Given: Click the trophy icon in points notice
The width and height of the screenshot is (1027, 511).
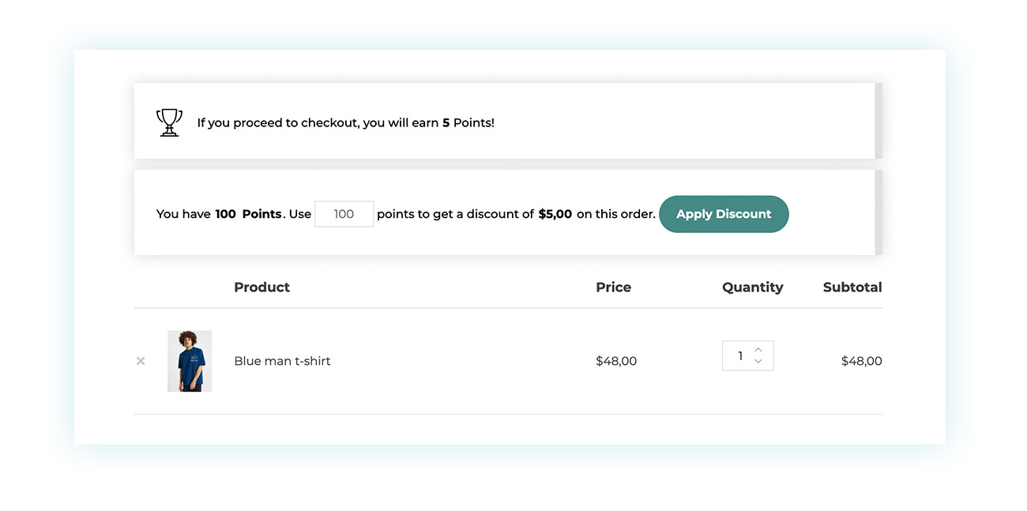Looking at the screenshot, I should point(169,122).
